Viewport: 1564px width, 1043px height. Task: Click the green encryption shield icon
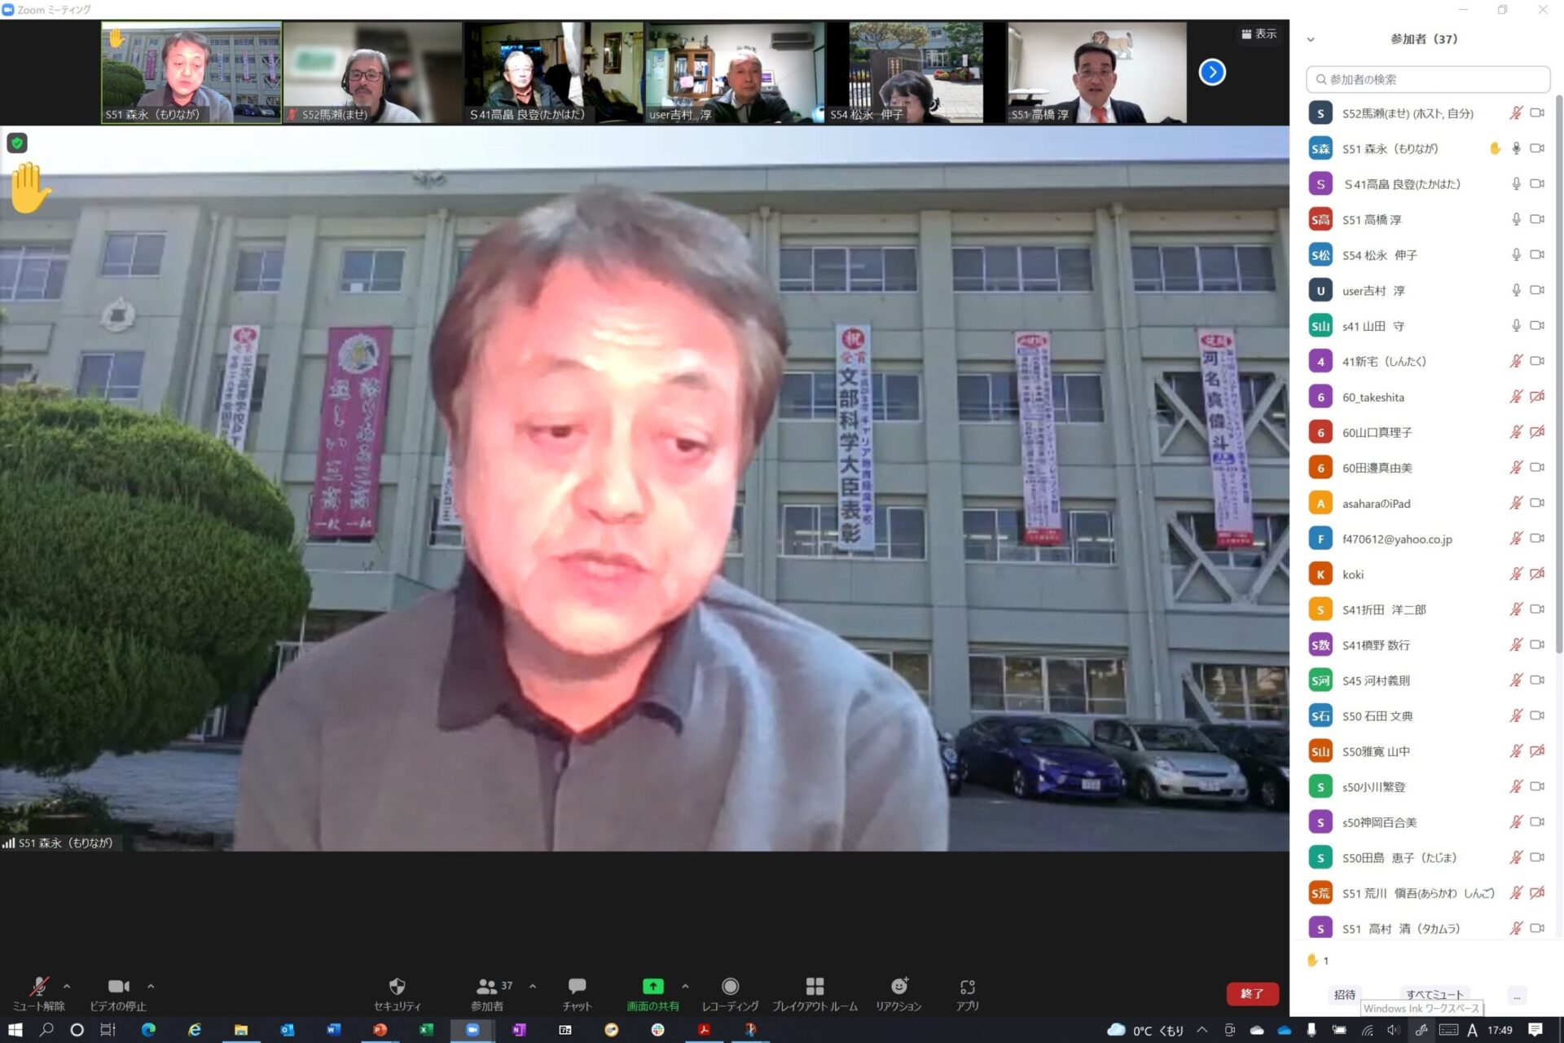(x=17, y=143)
